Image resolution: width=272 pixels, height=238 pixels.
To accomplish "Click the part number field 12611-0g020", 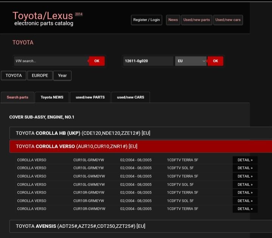I will tap(148, 61).
